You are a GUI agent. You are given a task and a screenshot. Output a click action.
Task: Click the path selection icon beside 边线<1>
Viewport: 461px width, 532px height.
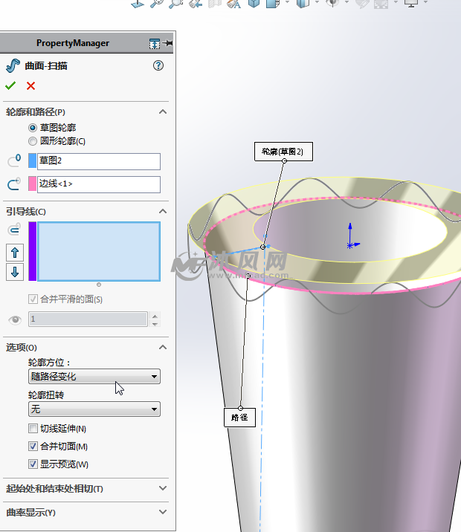point(14,184)
